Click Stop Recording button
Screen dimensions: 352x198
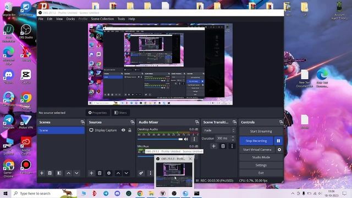pyautogui.click(x=256, y=141)
